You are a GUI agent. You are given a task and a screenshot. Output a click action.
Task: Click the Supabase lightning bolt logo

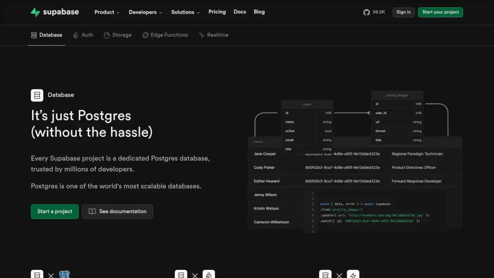35,12
